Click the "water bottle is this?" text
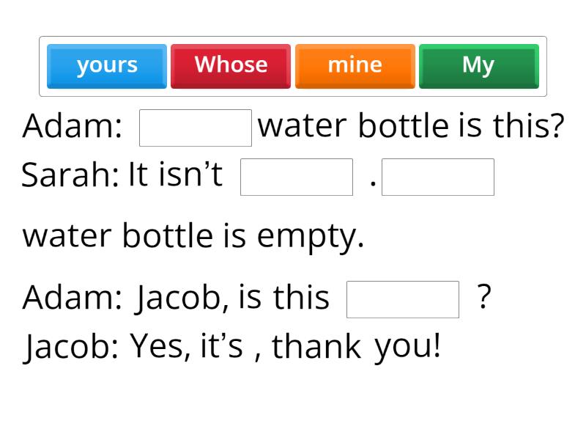 point(411,127)
